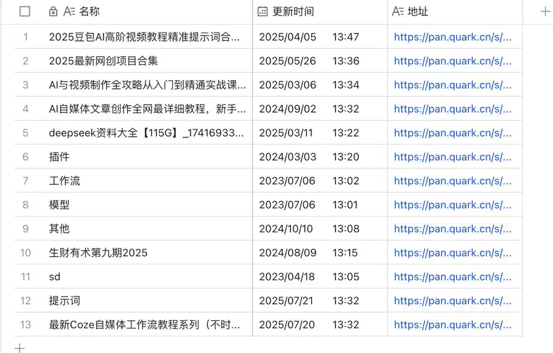The width and height of the screenshot is (553, 353).
Task: Select the name cell 最新Coze自媒体工作流教程系列
Action: (144, 325)
